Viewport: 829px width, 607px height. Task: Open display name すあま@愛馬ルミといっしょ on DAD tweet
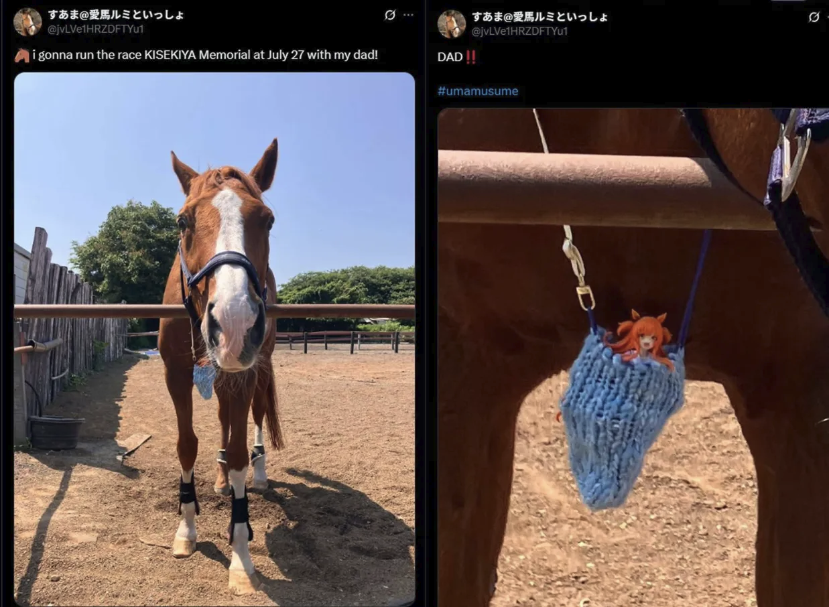(540, 17)
